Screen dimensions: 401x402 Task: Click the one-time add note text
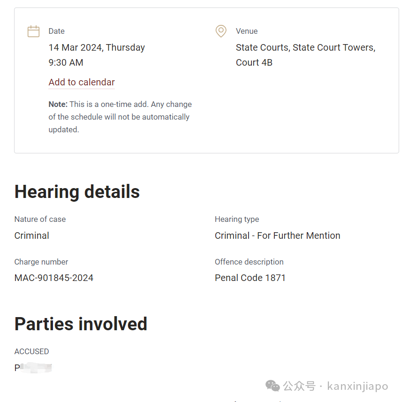coord(120,117)
